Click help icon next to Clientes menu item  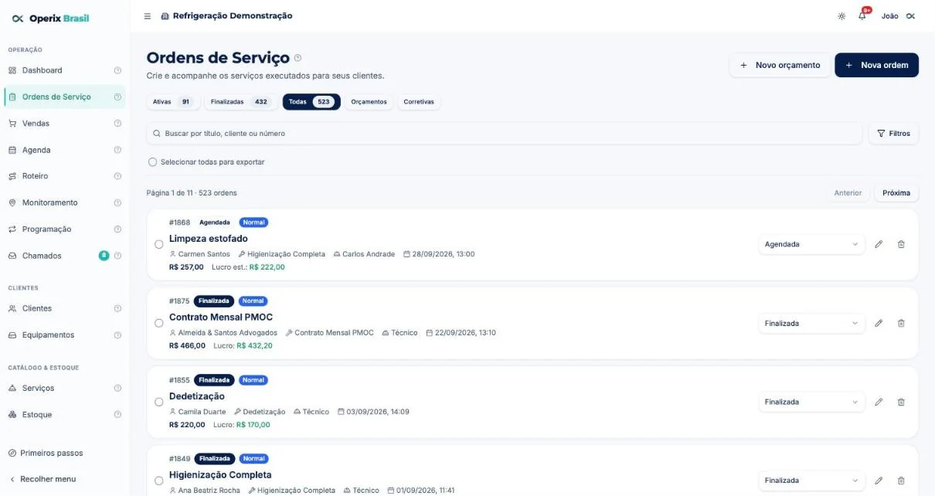click(x=117, y=308)
